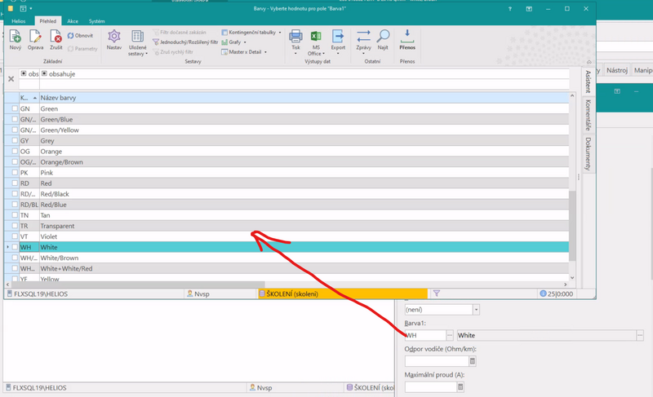Viewport: 653px width, 397px height.
Task: Click the filter funnel in the status bar
Action: click(x=437, y=293)
